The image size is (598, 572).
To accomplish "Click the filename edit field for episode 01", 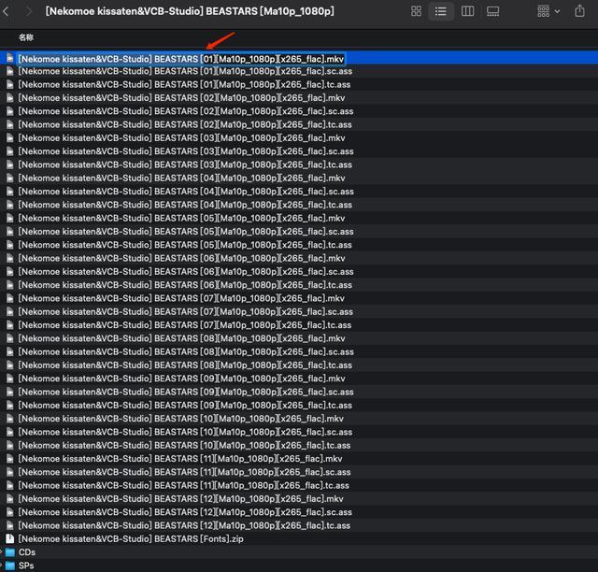I will click(x=181, y=59).
